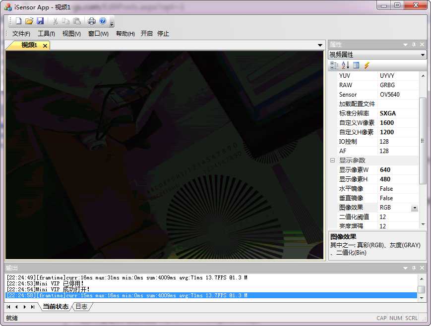Select the 垂直镜像 False value
This screenshot has width=431, height=326.
click(398, 198)
